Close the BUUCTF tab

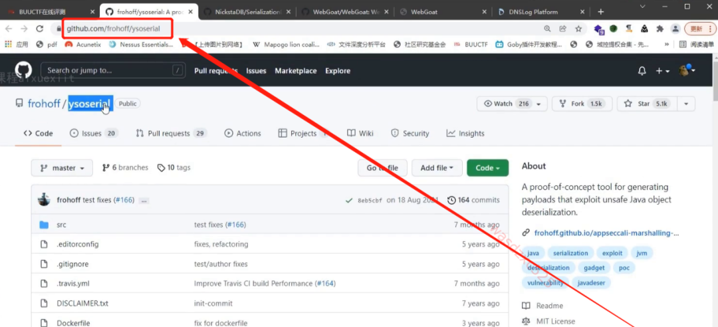tap(93, 12)
